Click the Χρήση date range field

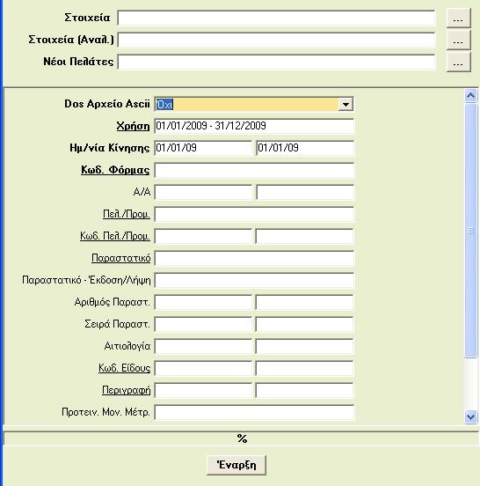pyautogui.click(x=254, y=126)
